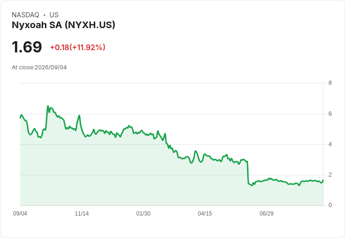Click the sharp price drop before 06/29
345x238 pixels.
[x=248, y=173]
